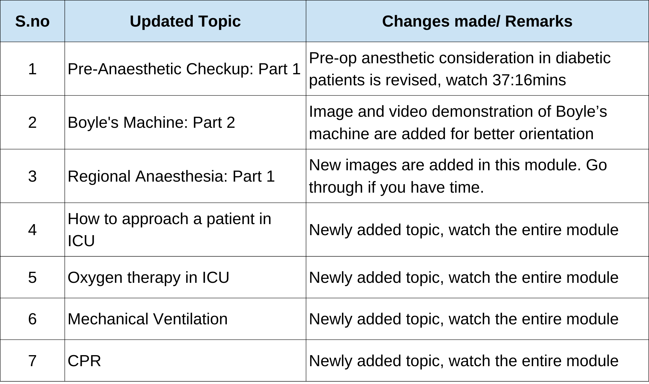Click the Updated Topic column header
Screen dimensions: 649x384
pos(185,21)
